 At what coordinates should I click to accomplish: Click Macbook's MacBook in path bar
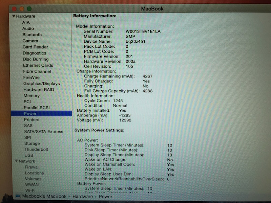tap(44, 196)
